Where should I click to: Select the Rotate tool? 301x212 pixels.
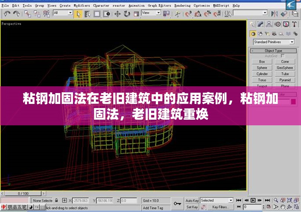point(127,14)
